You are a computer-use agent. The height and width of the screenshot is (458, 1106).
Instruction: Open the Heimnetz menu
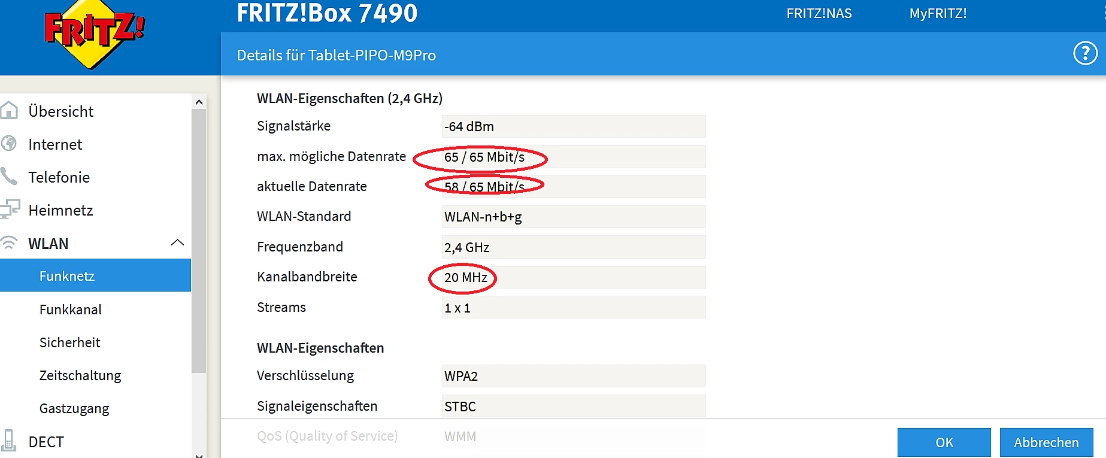(x=60, y=210)
